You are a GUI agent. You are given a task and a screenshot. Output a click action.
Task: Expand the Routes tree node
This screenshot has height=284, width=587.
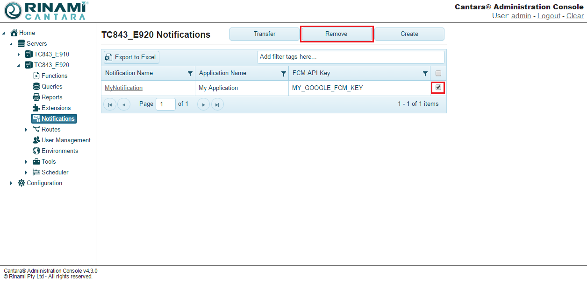pyautogui.click(x=26, y=130)
